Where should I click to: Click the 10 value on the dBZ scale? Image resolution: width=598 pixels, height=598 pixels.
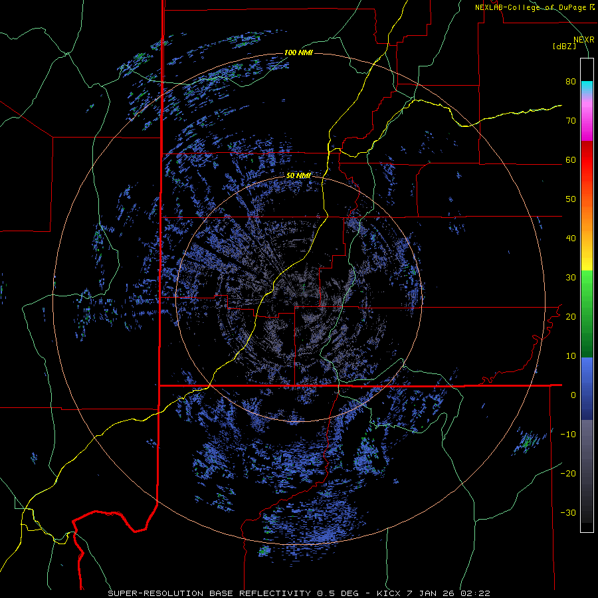point(571,356)
